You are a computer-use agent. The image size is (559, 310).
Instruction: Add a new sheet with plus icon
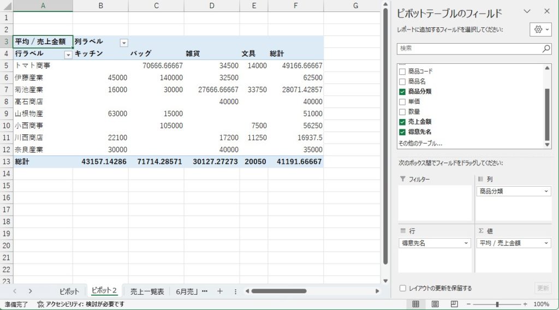220,291
